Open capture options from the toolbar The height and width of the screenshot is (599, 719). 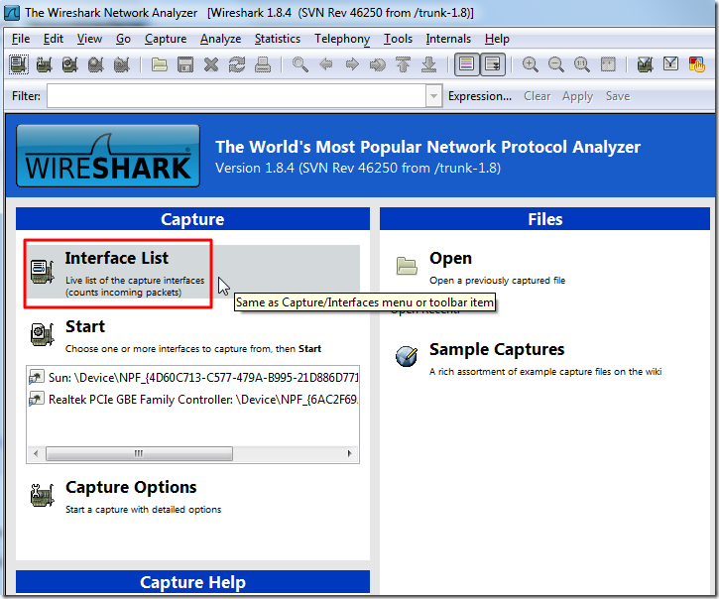[x=45, y=64]
